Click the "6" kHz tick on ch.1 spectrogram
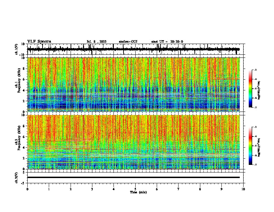 coord(24,80)
